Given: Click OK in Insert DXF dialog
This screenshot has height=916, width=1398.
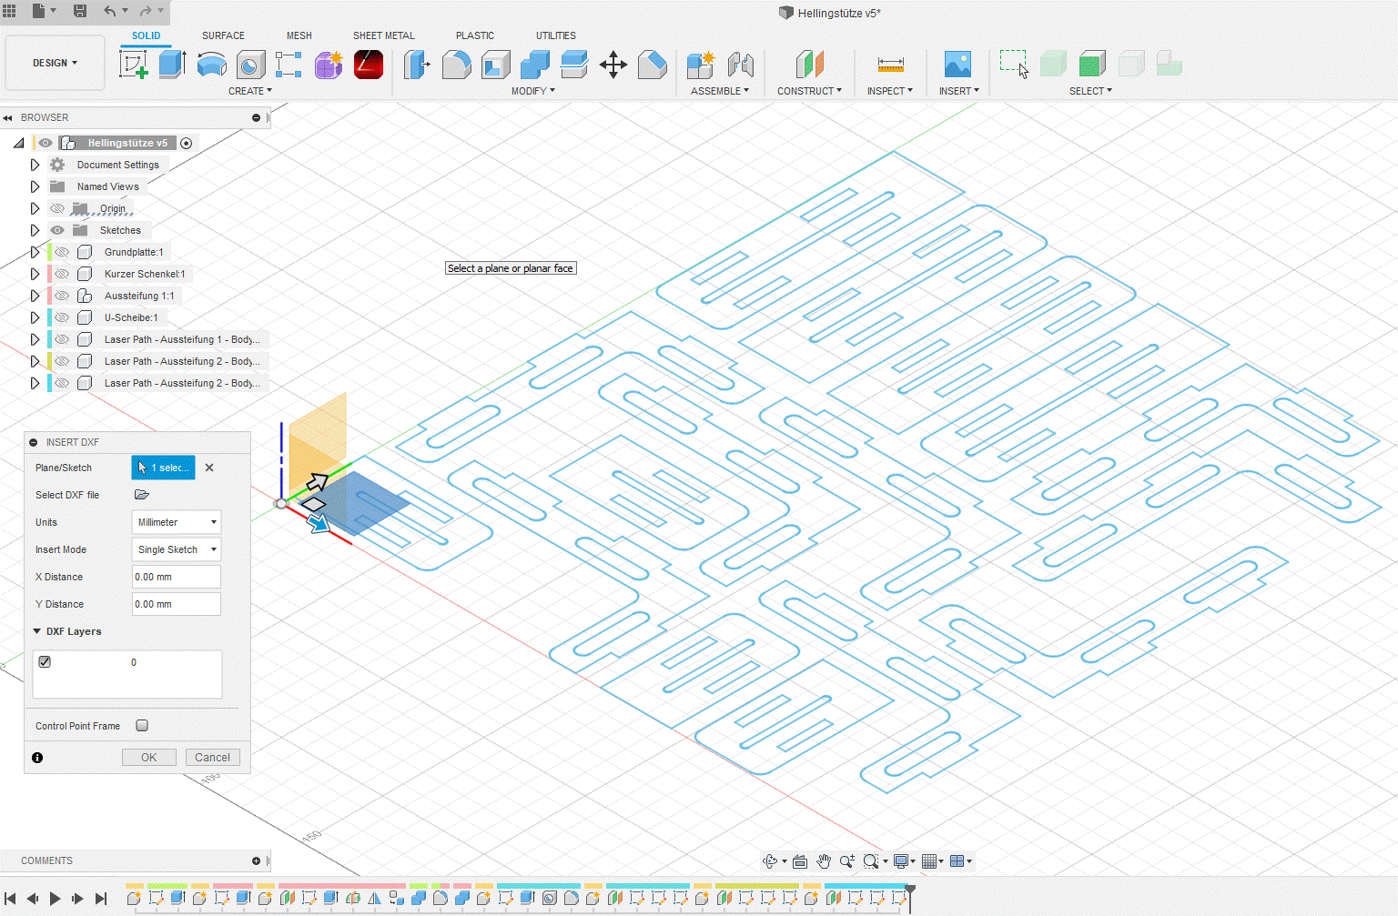Looking at the screenshot, I should click(149, 758).
